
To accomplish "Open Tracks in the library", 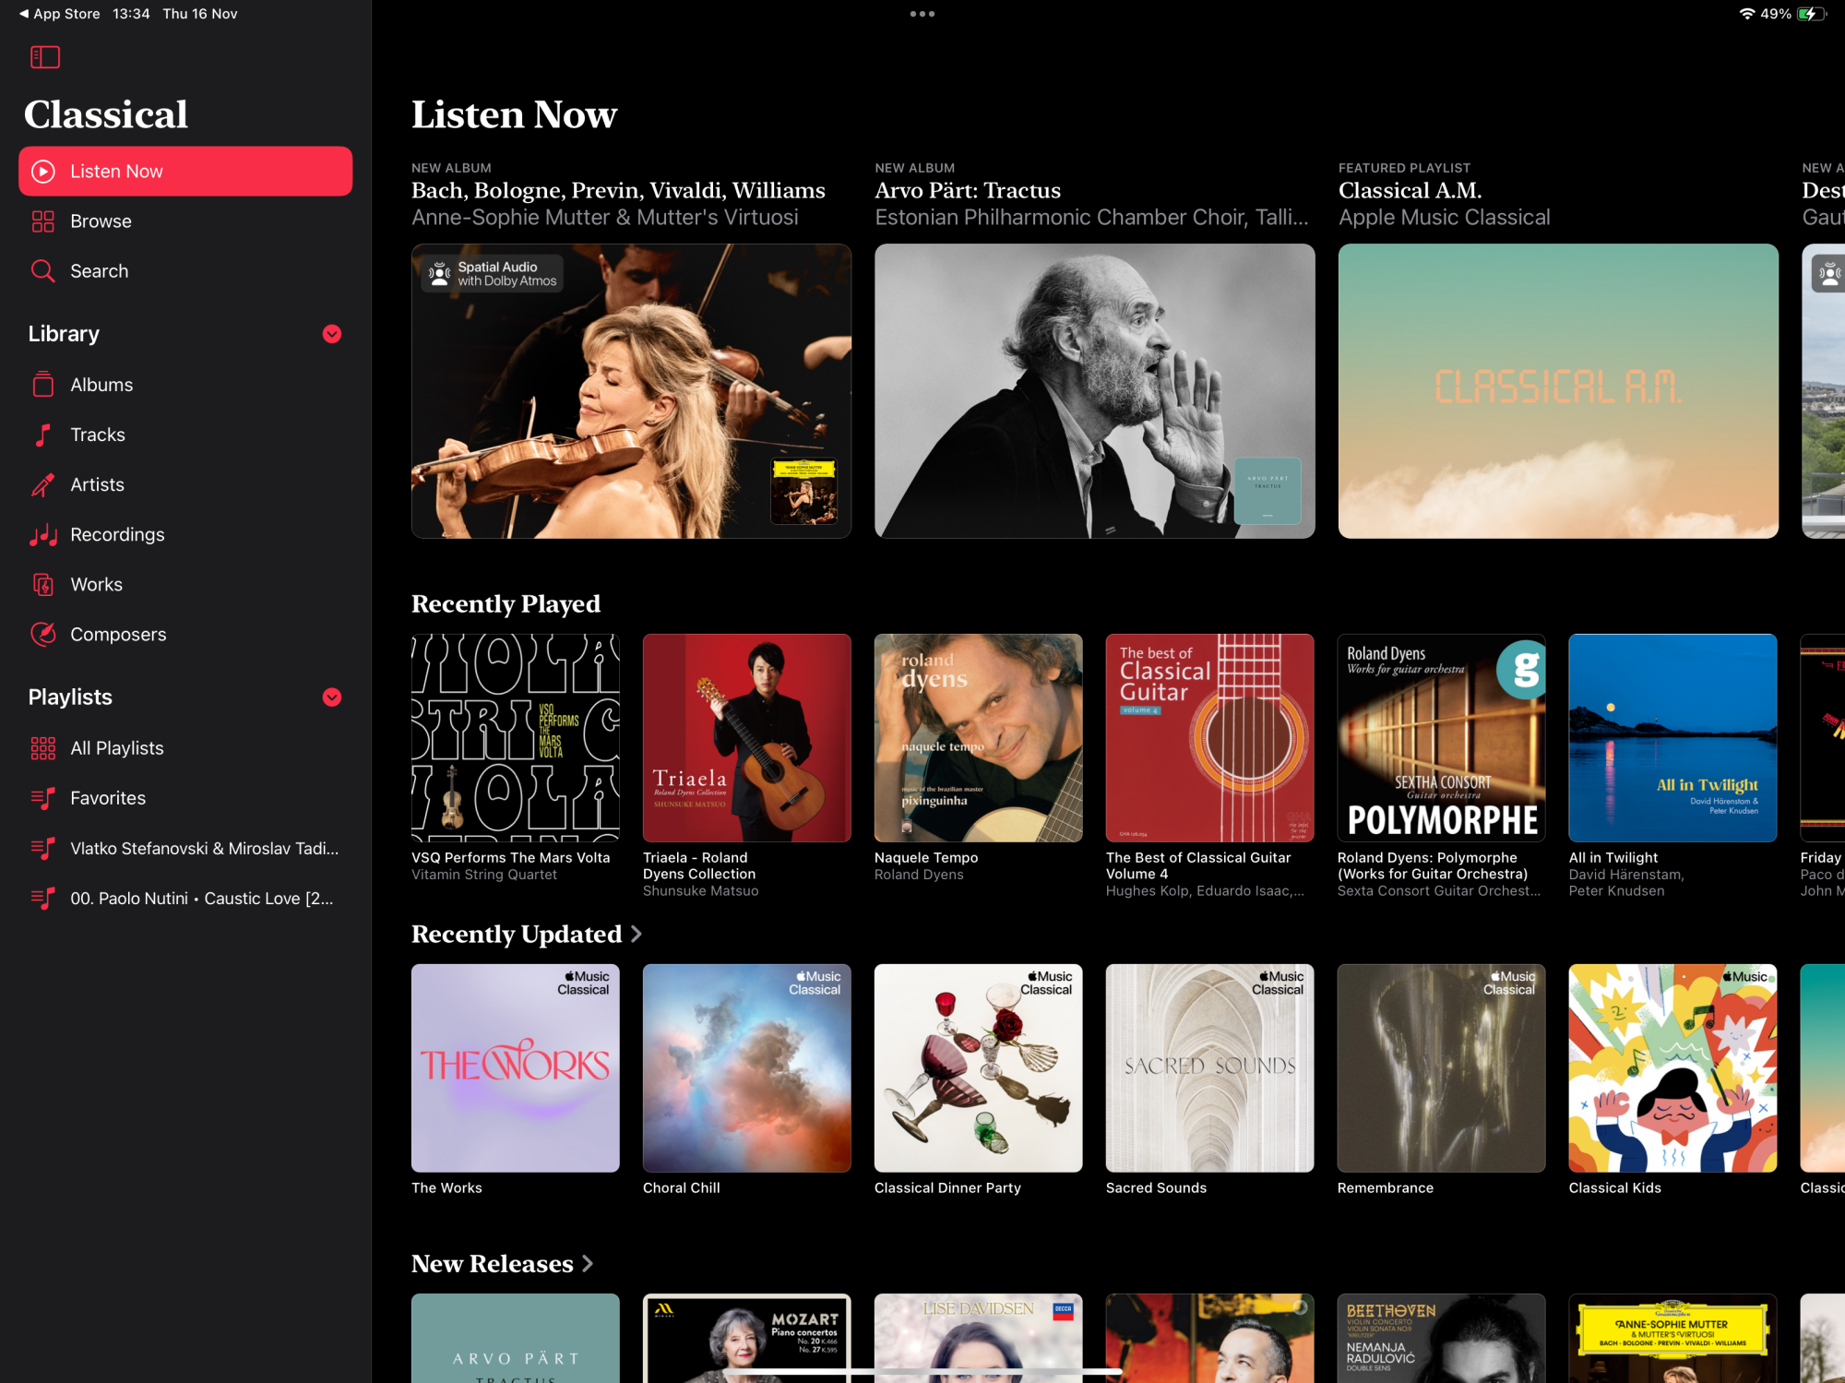I will tap(185, 435).
